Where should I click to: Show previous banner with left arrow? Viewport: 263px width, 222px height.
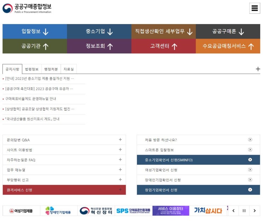(x=233, y=211)
